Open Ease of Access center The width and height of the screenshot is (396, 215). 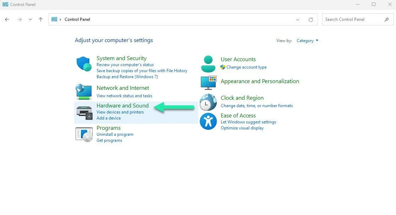(x=238, y=115)
